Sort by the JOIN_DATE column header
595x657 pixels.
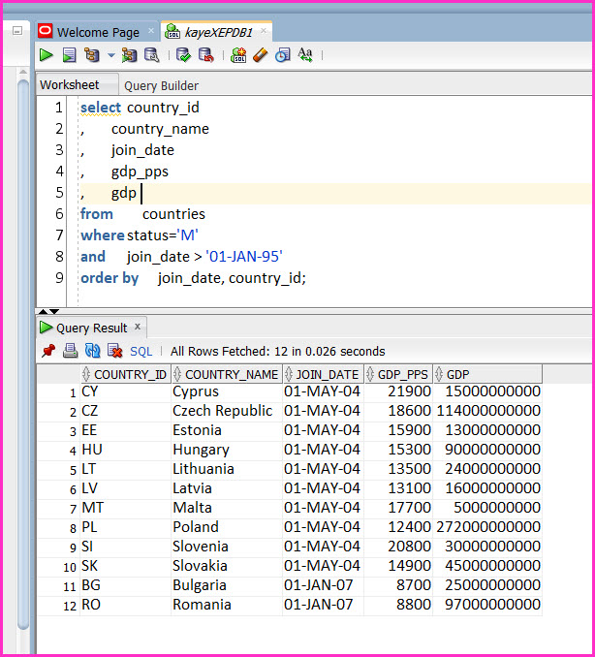[x=323, y=374]
